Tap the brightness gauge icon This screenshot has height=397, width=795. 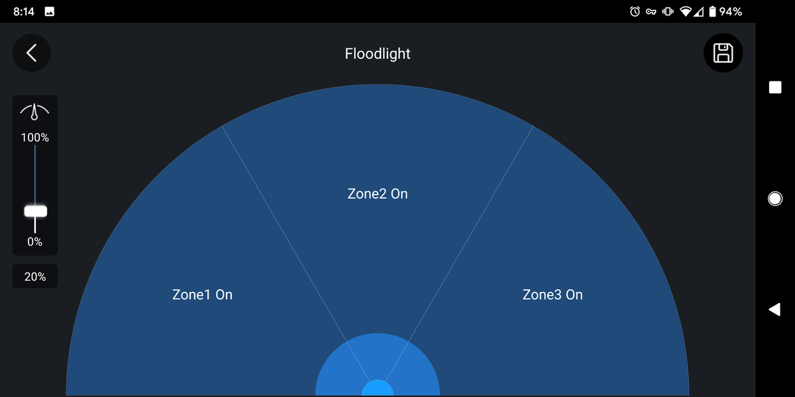tap(35, 112)
